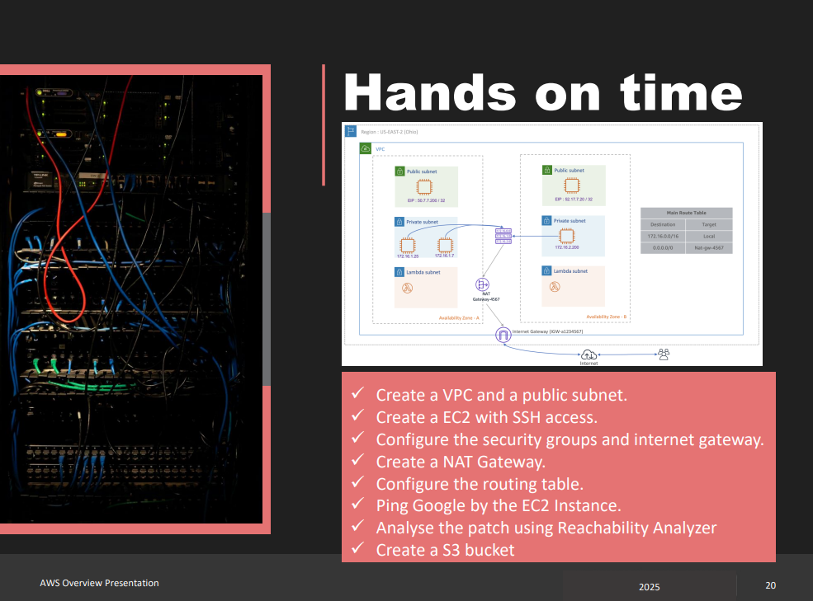Click the Public subnet lock icon in Zone A
This screenshot has height=601, width=813.
pos(399,171)
